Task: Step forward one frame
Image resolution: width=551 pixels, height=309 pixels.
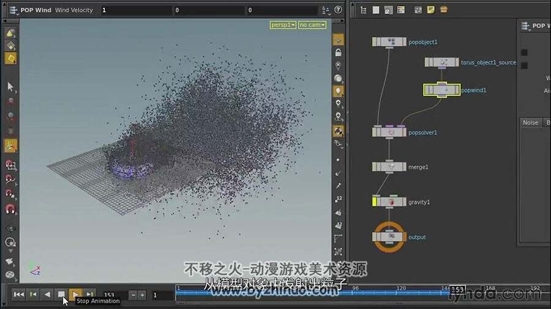Action: click(x=89, y=294)
